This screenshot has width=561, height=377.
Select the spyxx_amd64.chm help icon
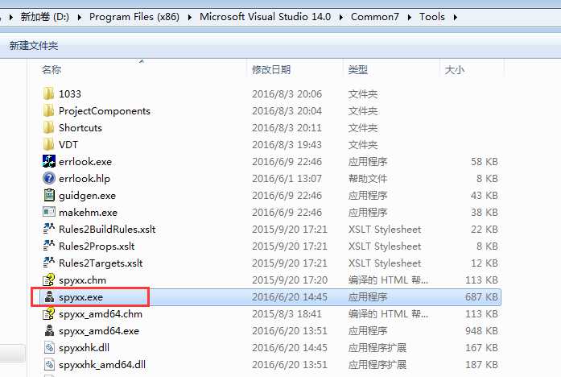point(48,313)
